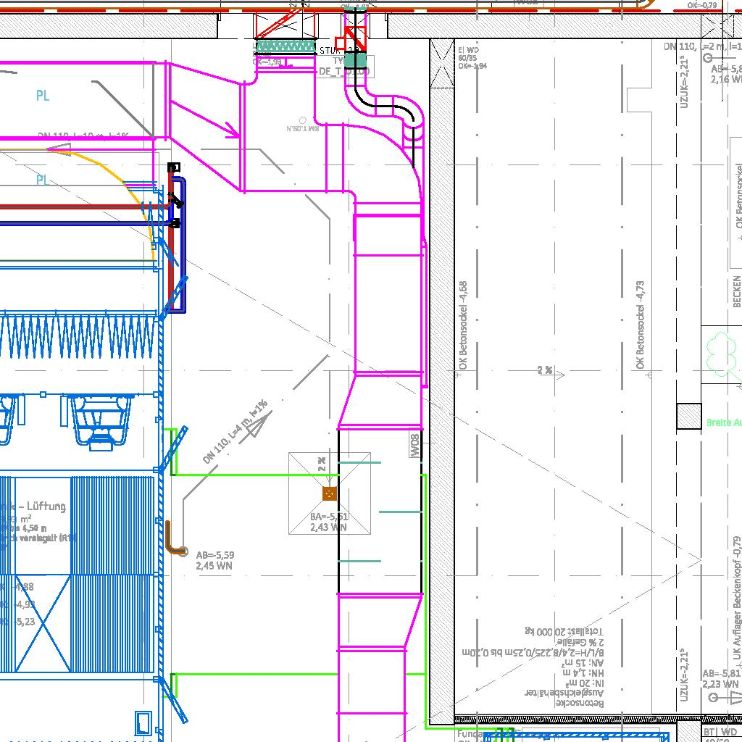Select the hatched square column
This screenshot has width=742, height=742.
(x=688, y=417)
